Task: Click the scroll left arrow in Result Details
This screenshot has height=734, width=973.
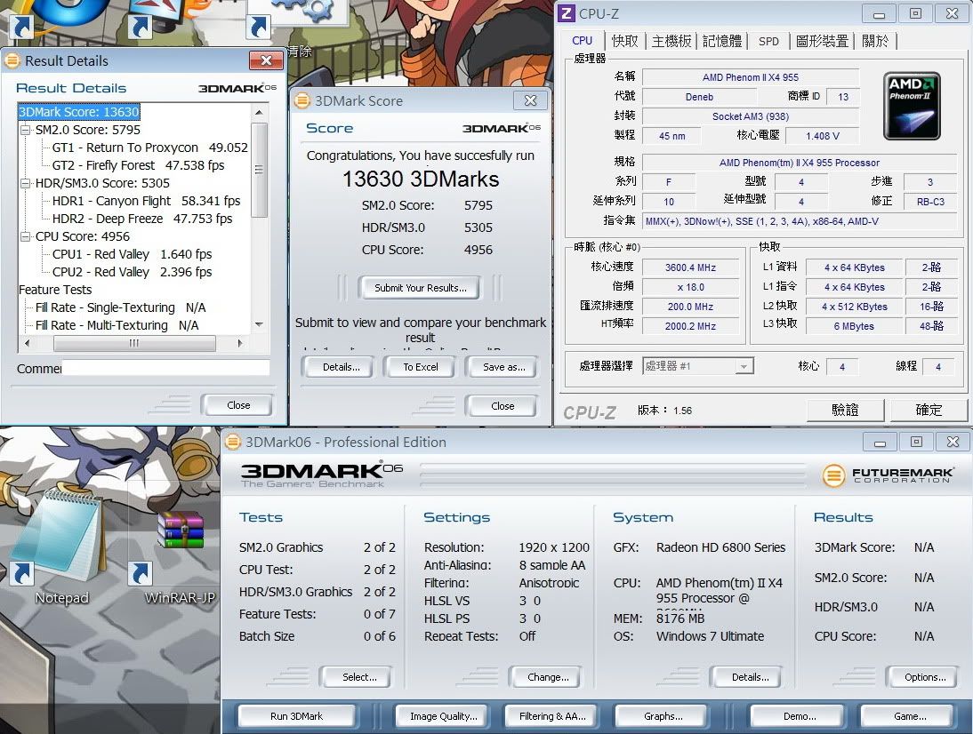Action: pos(26,343)
